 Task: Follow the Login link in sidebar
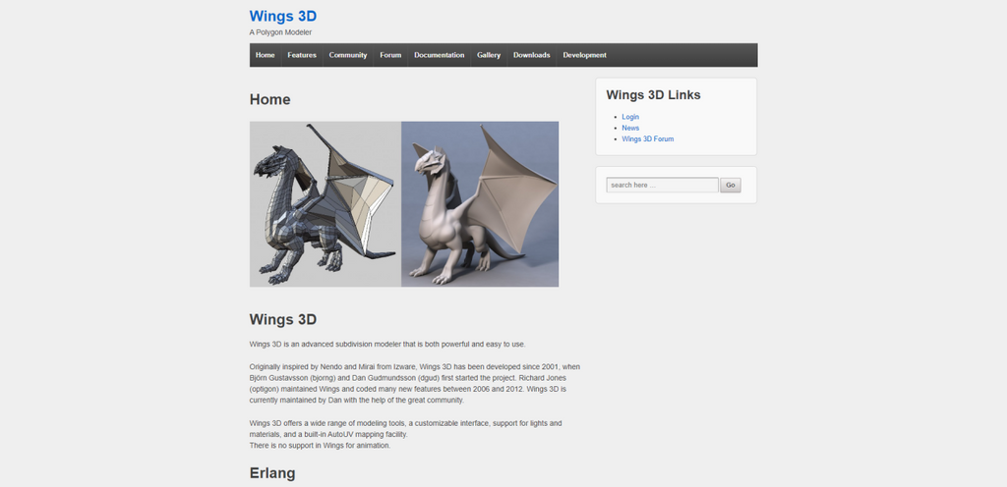pyautogui.click(x=630, y=117)
